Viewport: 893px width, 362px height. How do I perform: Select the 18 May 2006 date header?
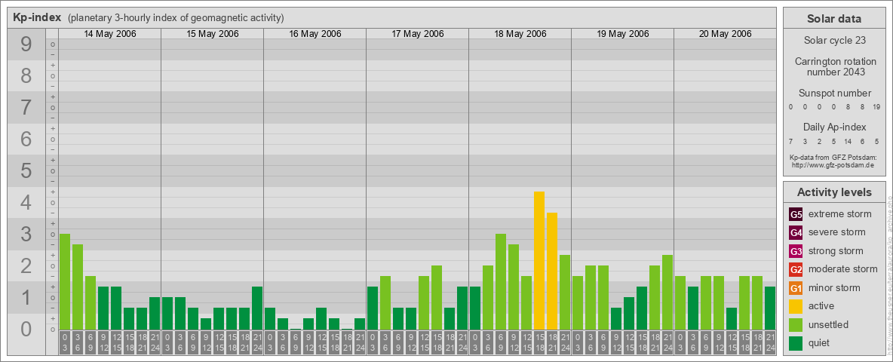click(x=520, y=34)
